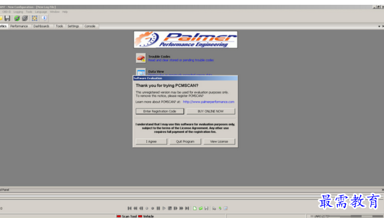Click the Quit Program button

185,141
